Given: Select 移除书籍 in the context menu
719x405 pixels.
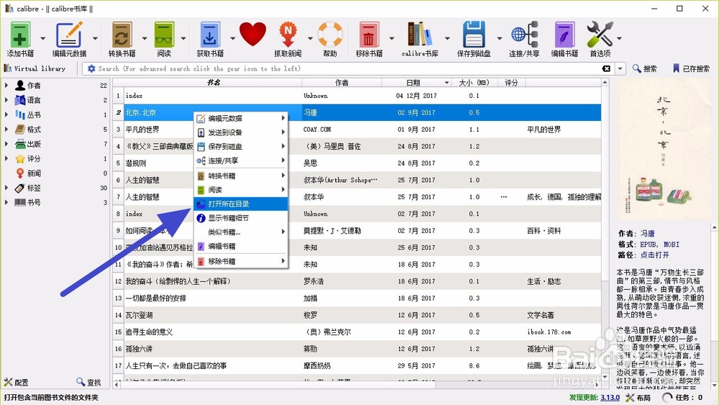Looking at the screenshot, I should [x=241, y=261].
